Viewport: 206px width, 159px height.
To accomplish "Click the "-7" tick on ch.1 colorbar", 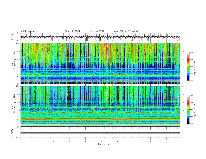I will [192, 81].
